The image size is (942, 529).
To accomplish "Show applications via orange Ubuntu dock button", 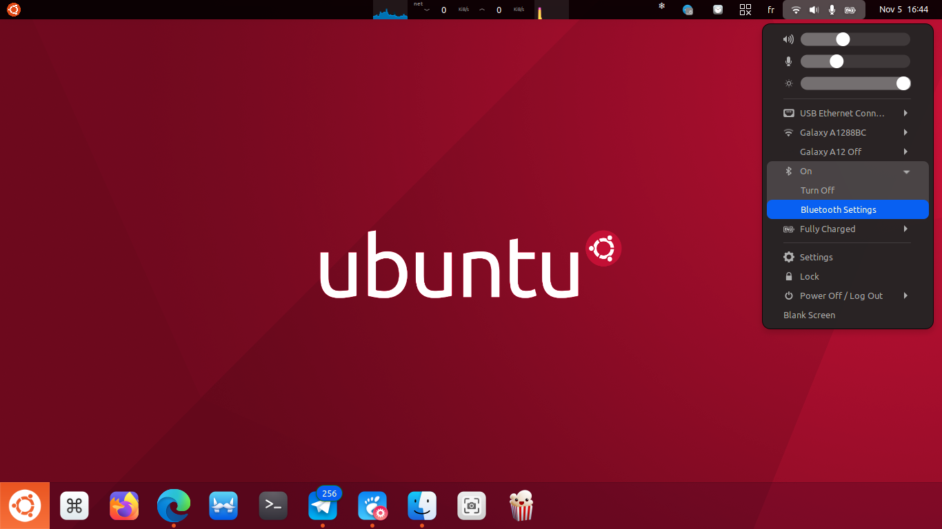I will click(25, 506).
